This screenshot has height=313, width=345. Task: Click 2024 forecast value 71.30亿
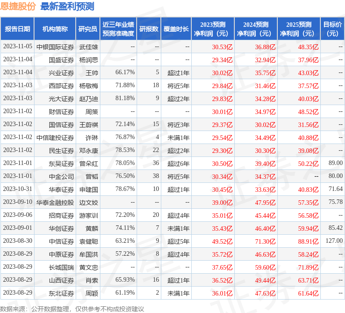click(x=265, y=241)
